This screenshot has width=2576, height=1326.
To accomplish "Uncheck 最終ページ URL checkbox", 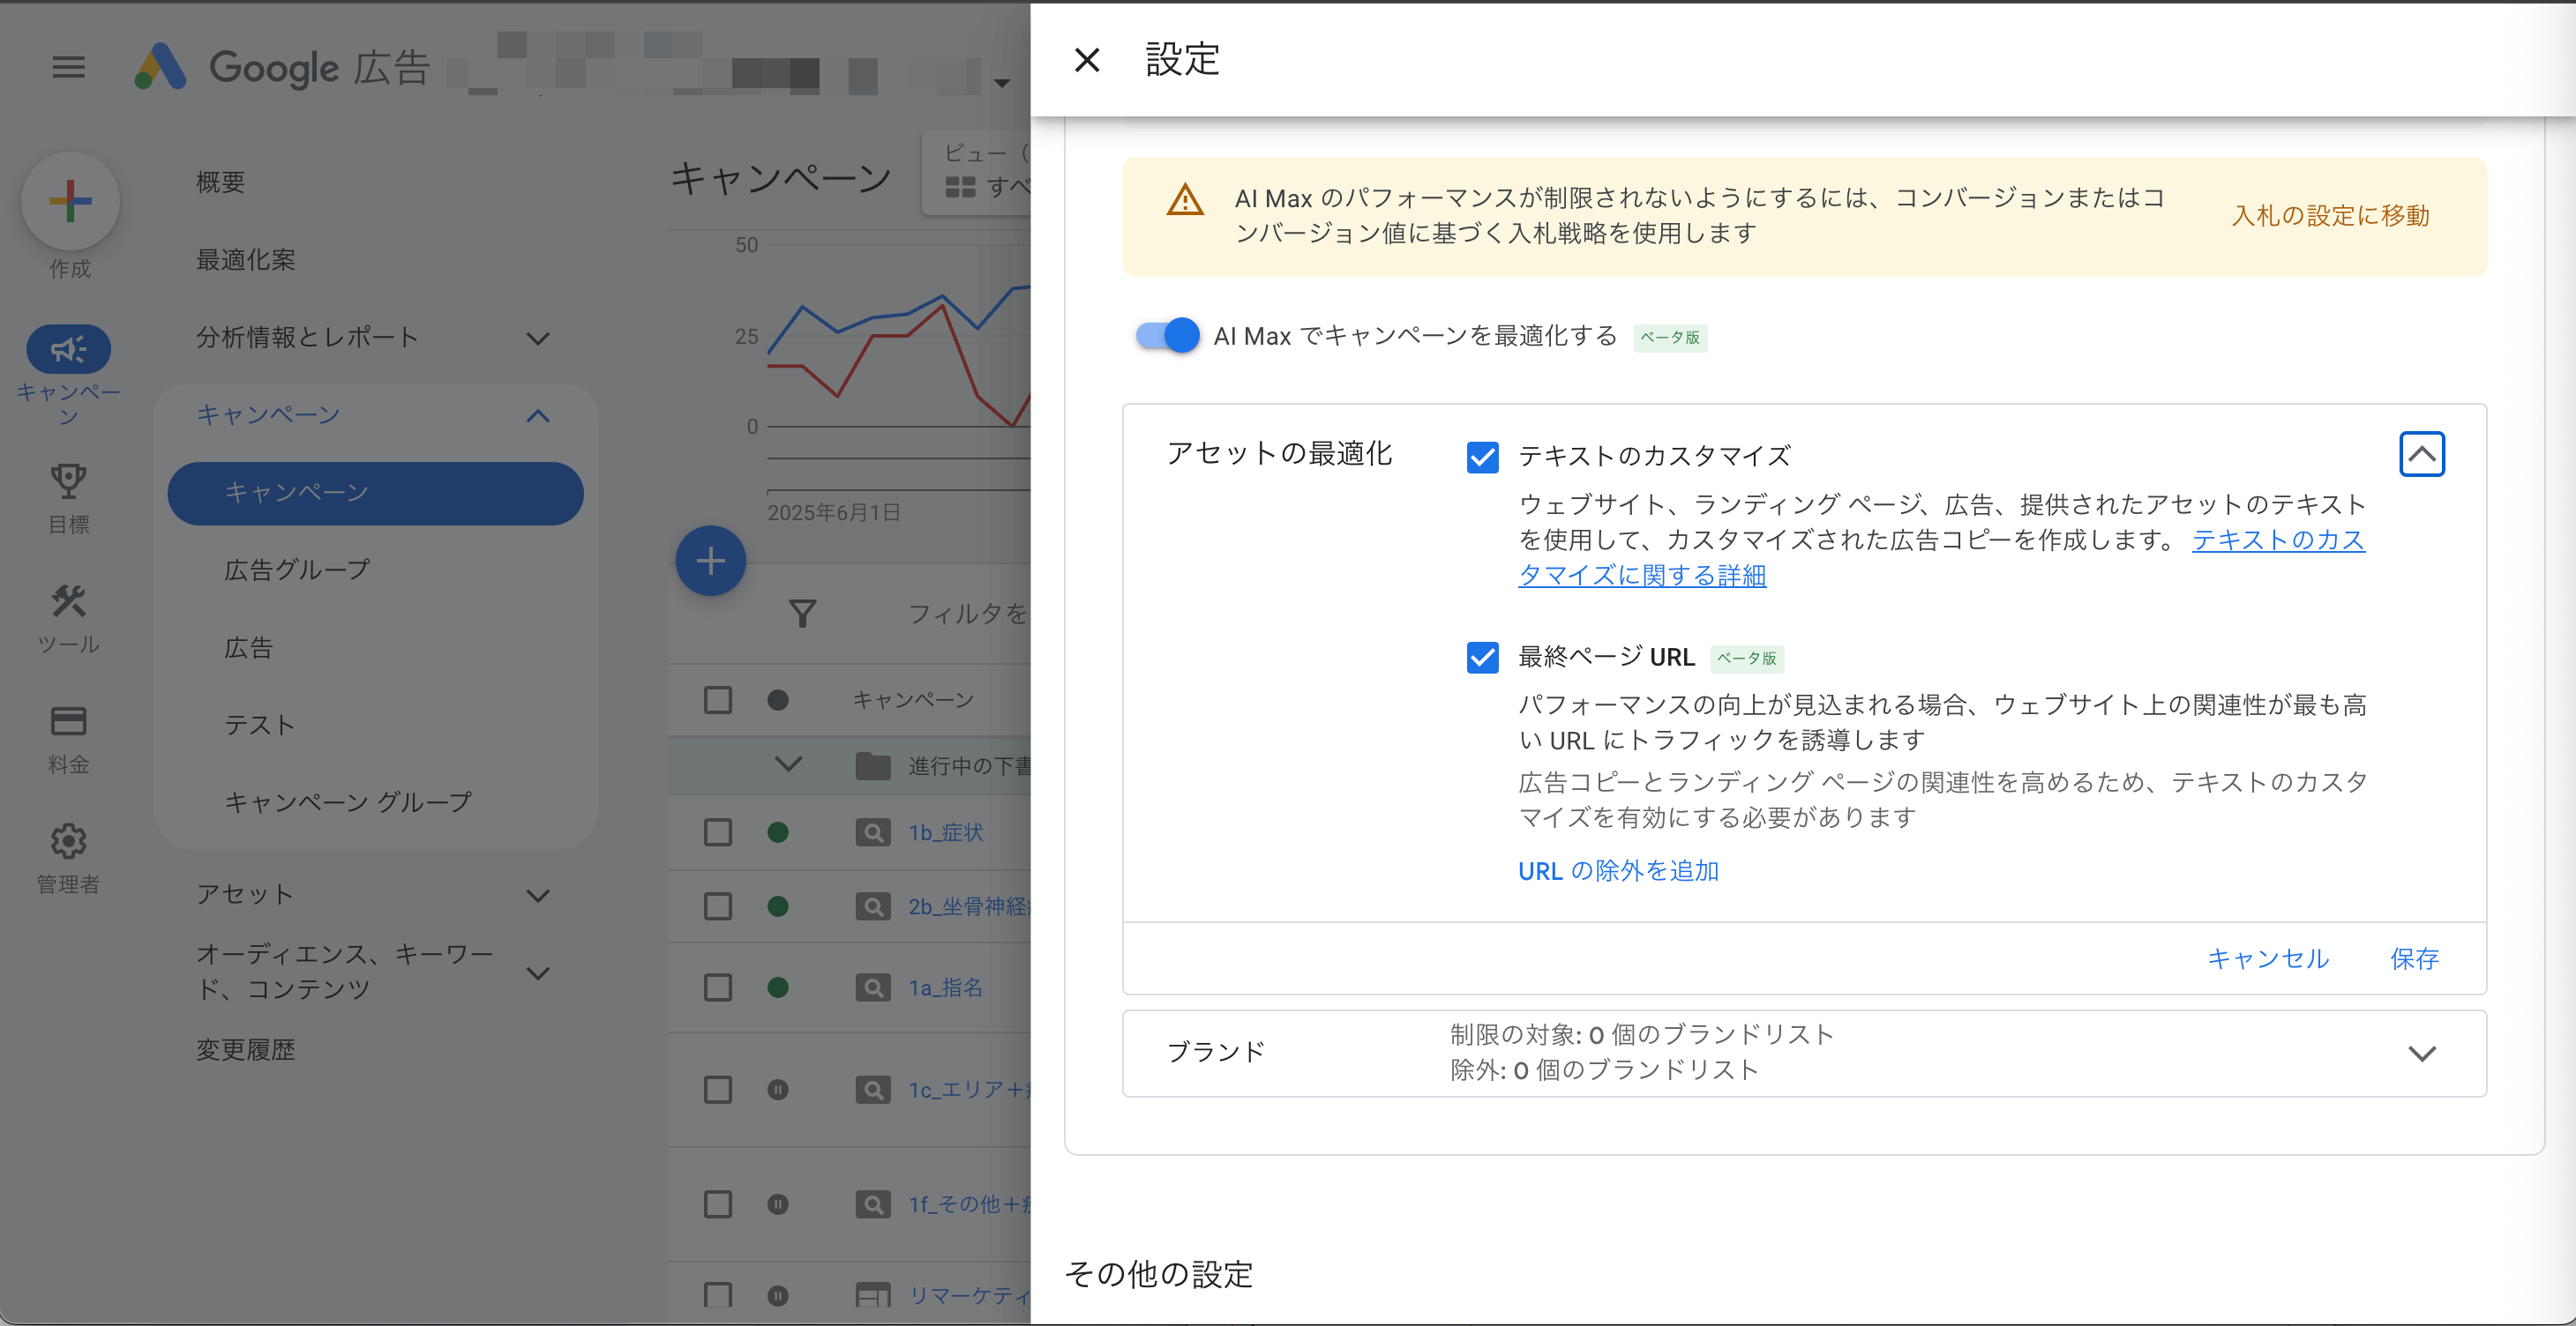I will tap(1482, 658).
